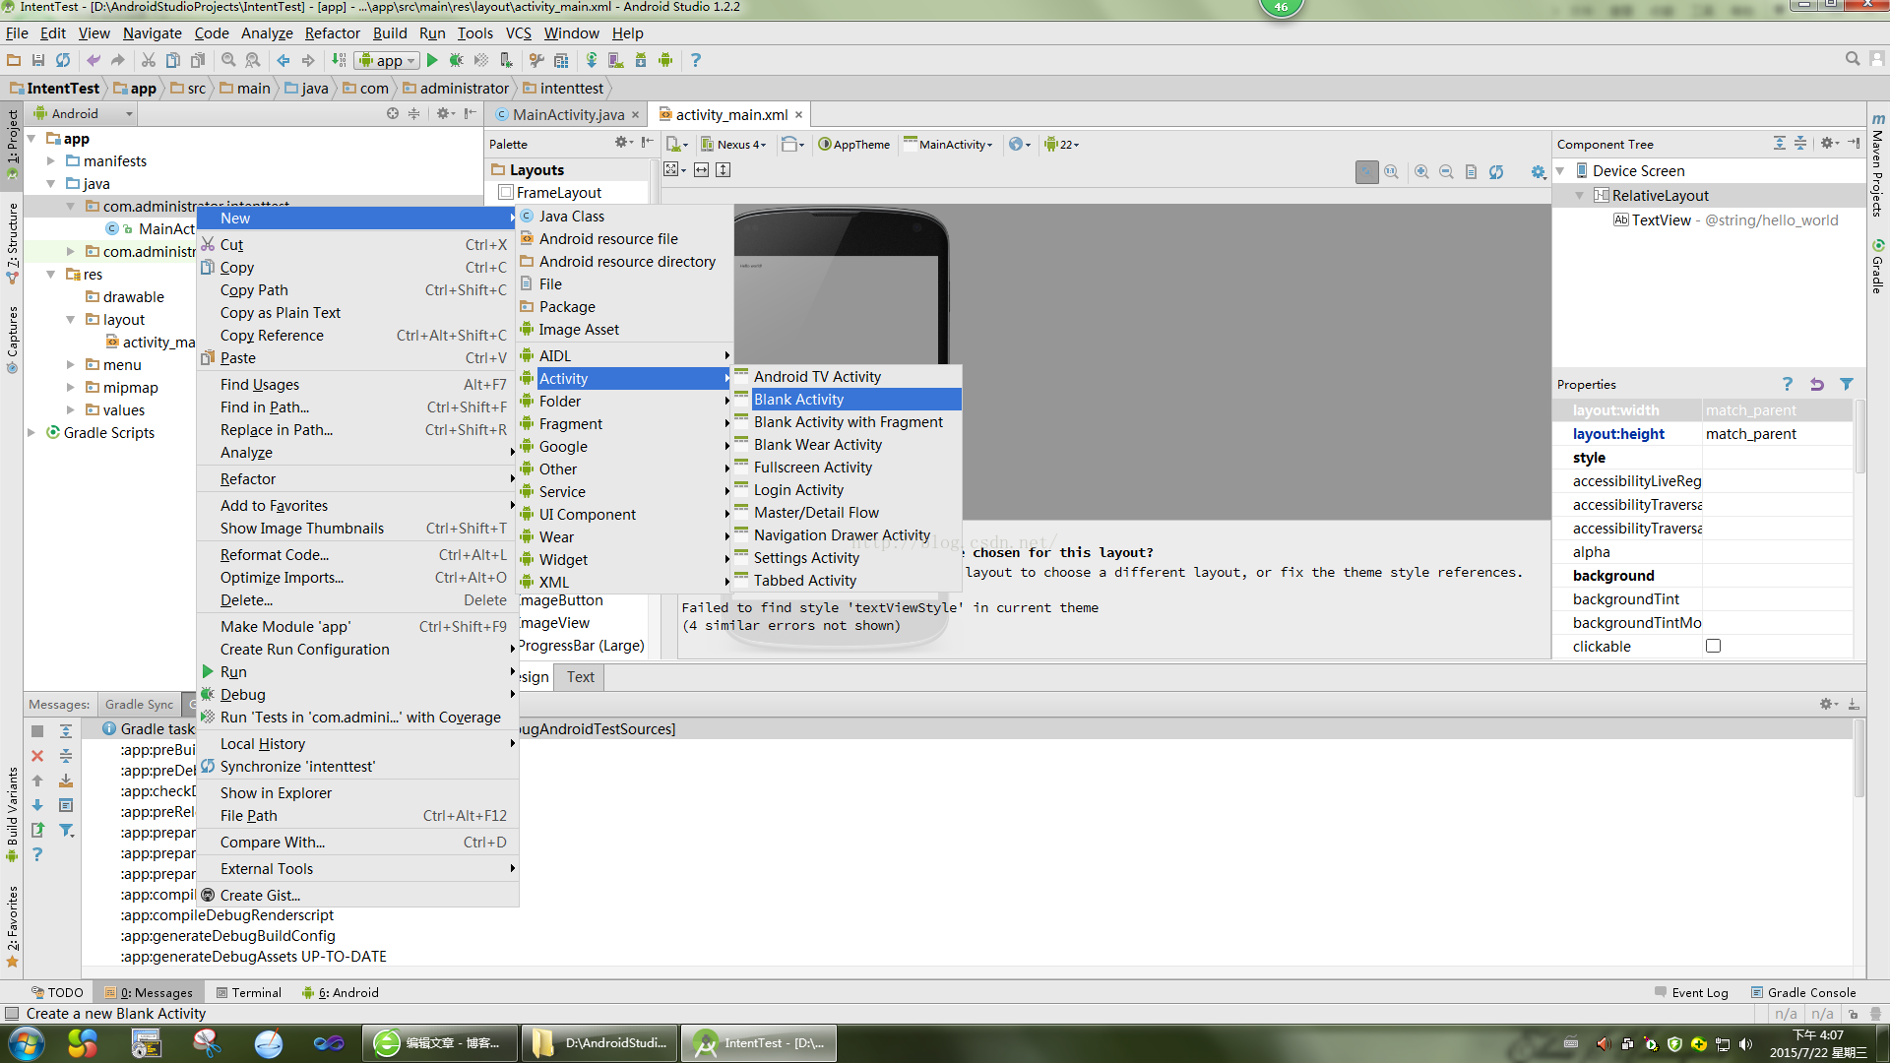Toggle the Maven Projects side panel
The width and height of the screenshot is (1890, 1063).
[x=1878, y=165]
